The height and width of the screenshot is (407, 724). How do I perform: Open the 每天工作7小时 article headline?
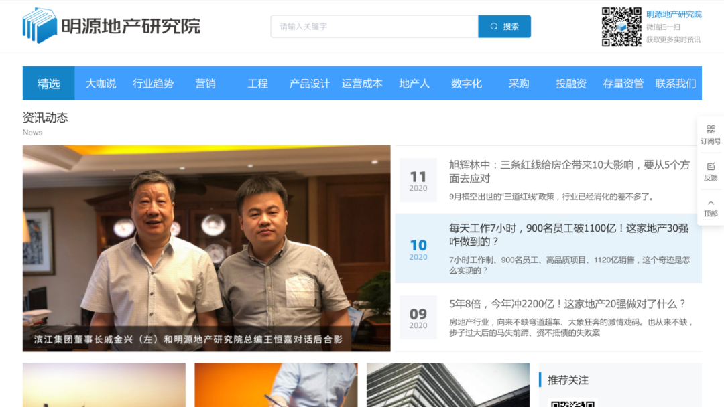(x=568, y=234)
